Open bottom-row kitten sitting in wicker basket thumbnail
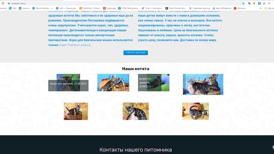The height and width of the screenshot is (154, 274). 76,111
